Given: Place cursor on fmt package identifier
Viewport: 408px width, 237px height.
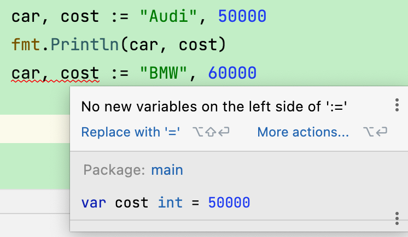Looking at the screenshot, I should click(x=26, y=44).
